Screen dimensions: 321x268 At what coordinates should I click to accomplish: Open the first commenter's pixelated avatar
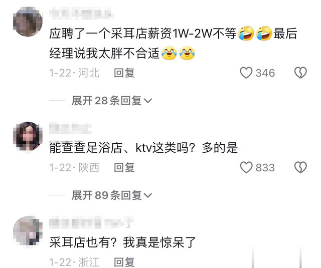tap(28, 22)
